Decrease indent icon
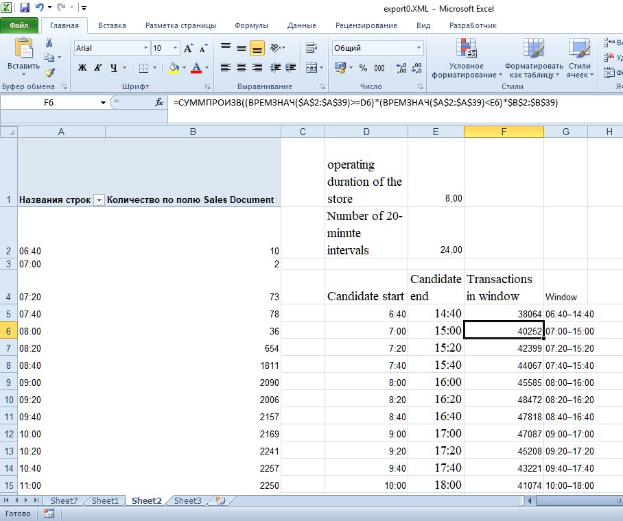Image resolution: width=623 pixels, height=521 pixels. tap(275, 67)
